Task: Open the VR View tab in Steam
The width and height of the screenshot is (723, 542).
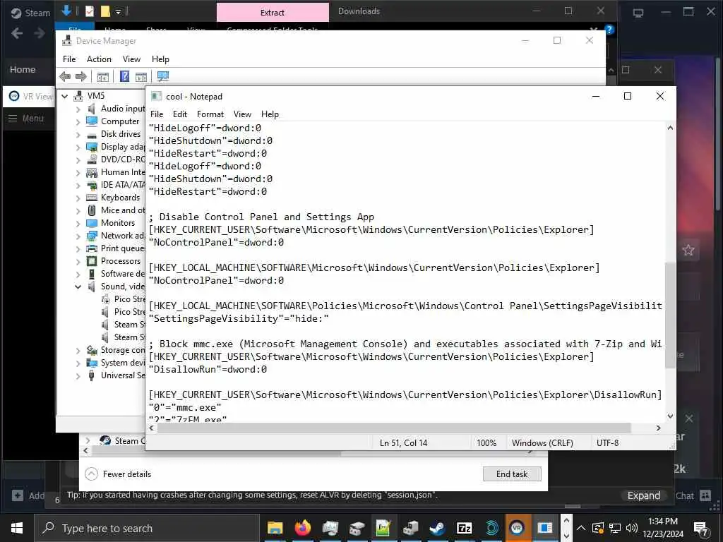Action: tap(30, 96)
